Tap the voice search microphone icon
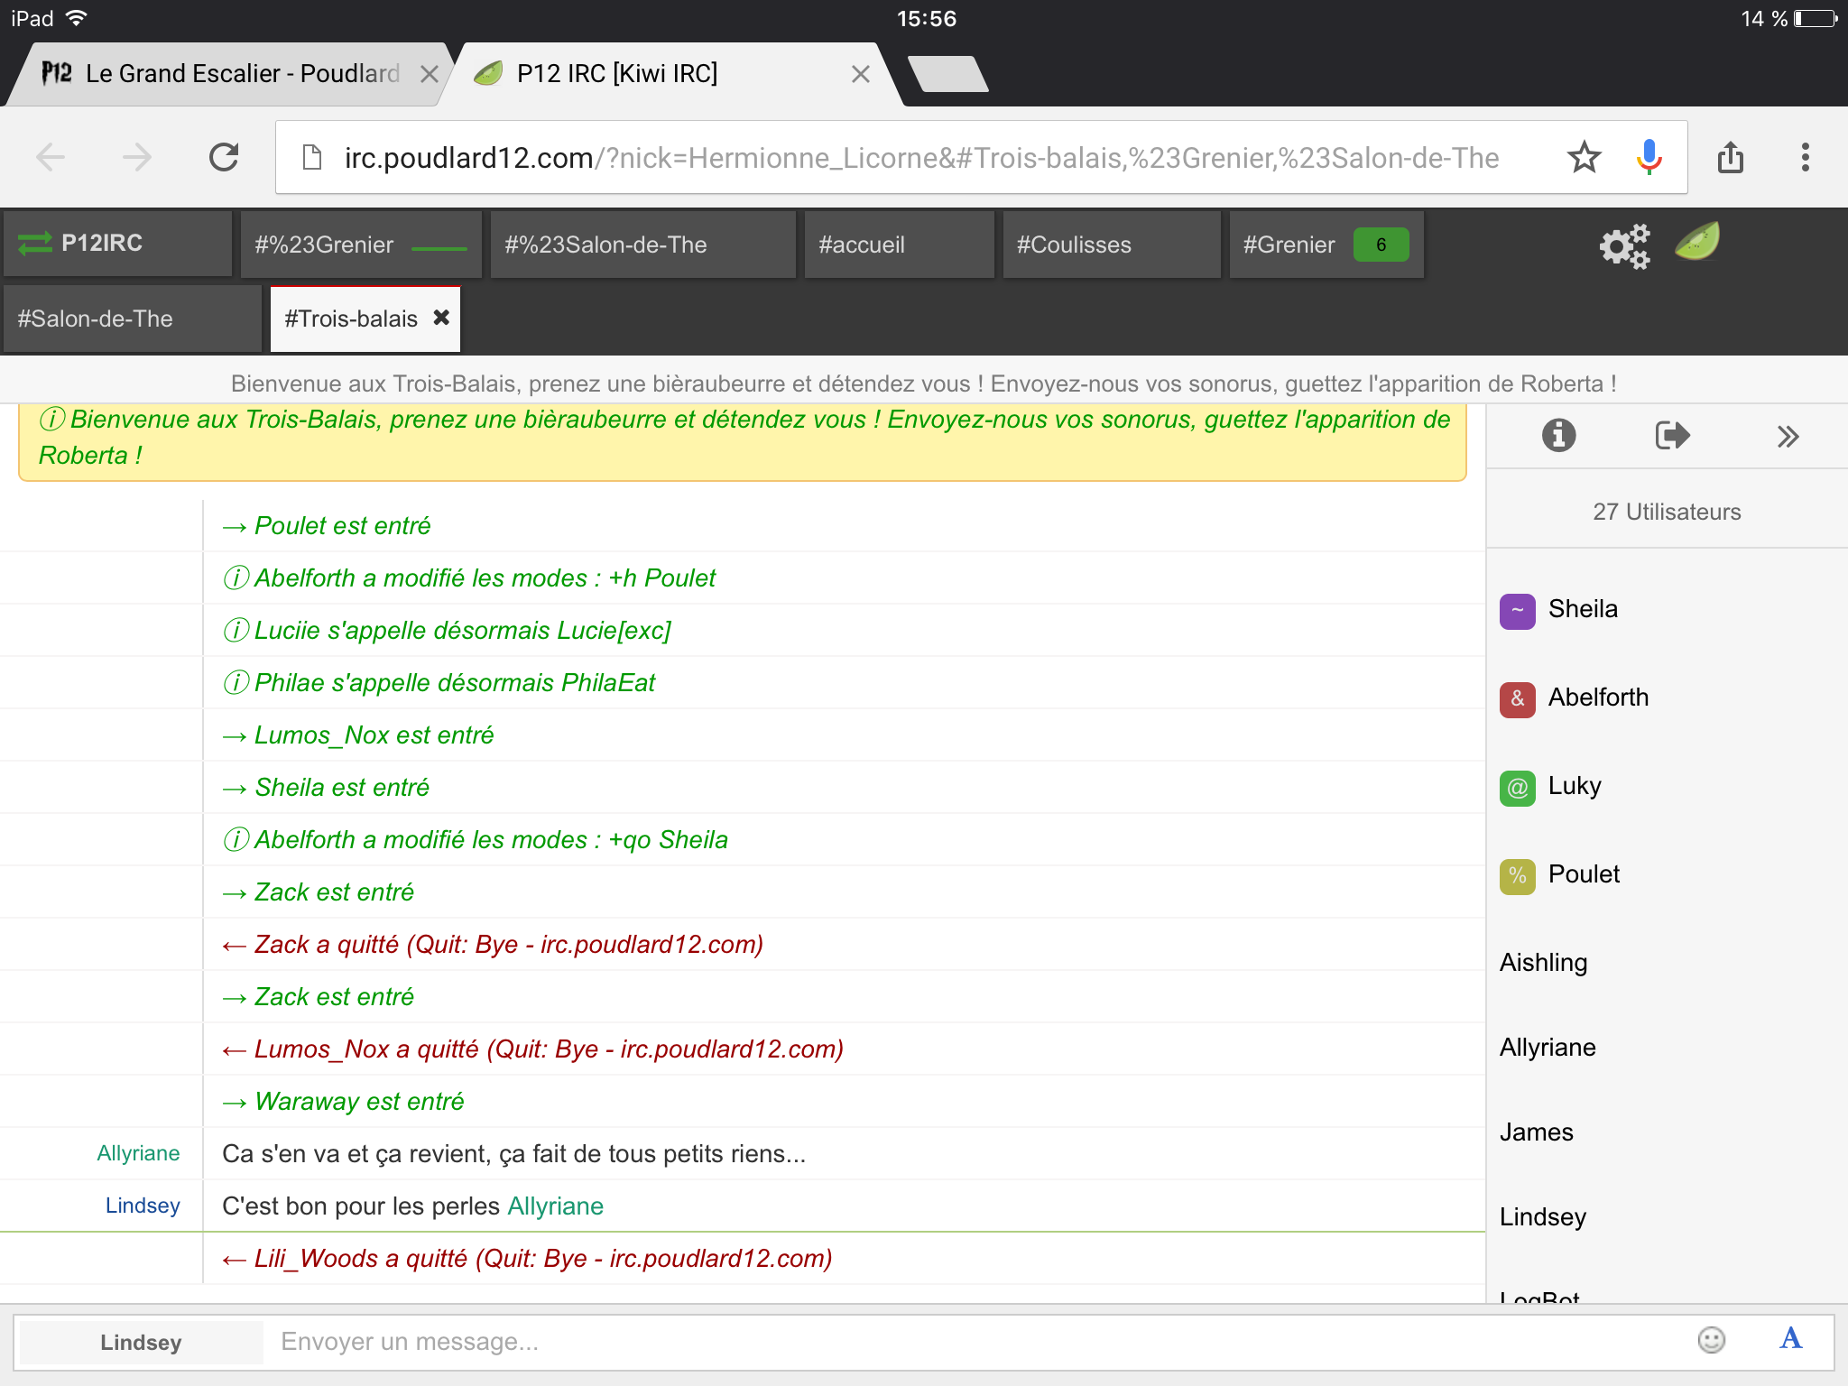Viewport: 1848px width, 1386px height. [x=1649, y=158]
